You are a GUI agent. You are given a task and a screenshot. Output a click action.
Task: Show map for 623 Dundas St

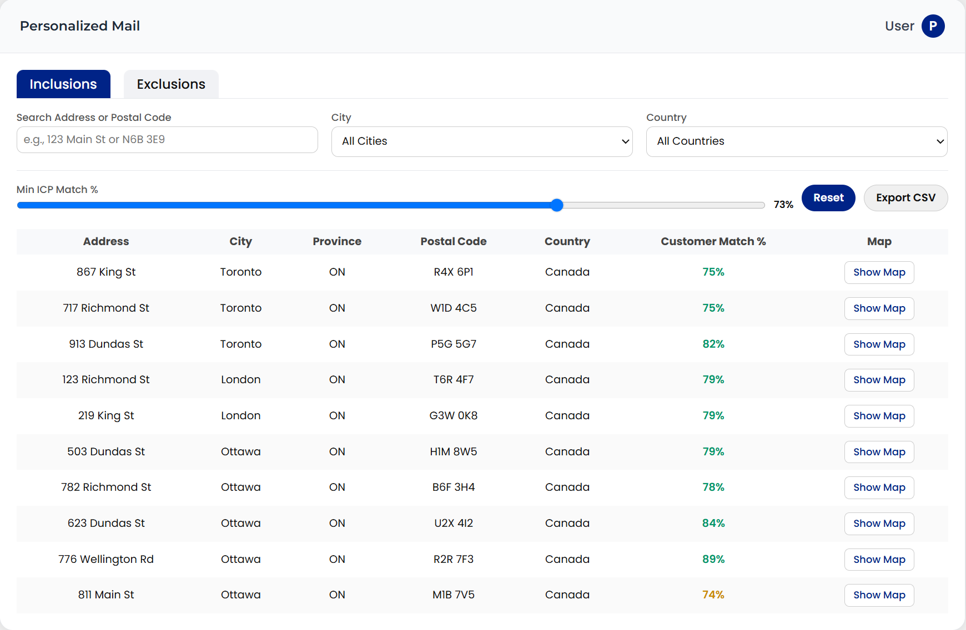(x=879, y=524)
